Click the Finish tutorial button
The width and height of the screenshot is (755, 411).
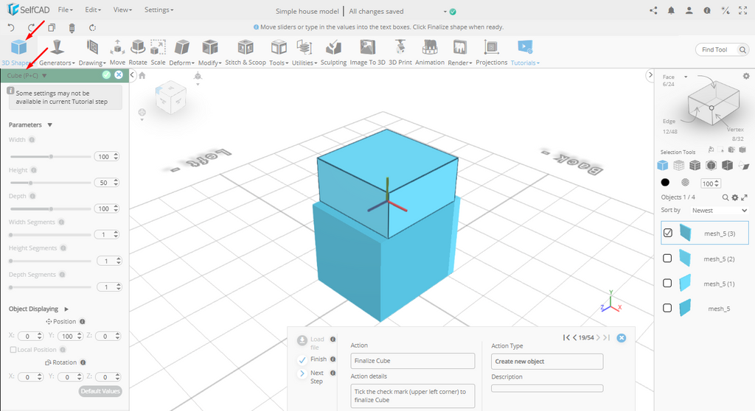pyautogui.click(x=313, y=359)
